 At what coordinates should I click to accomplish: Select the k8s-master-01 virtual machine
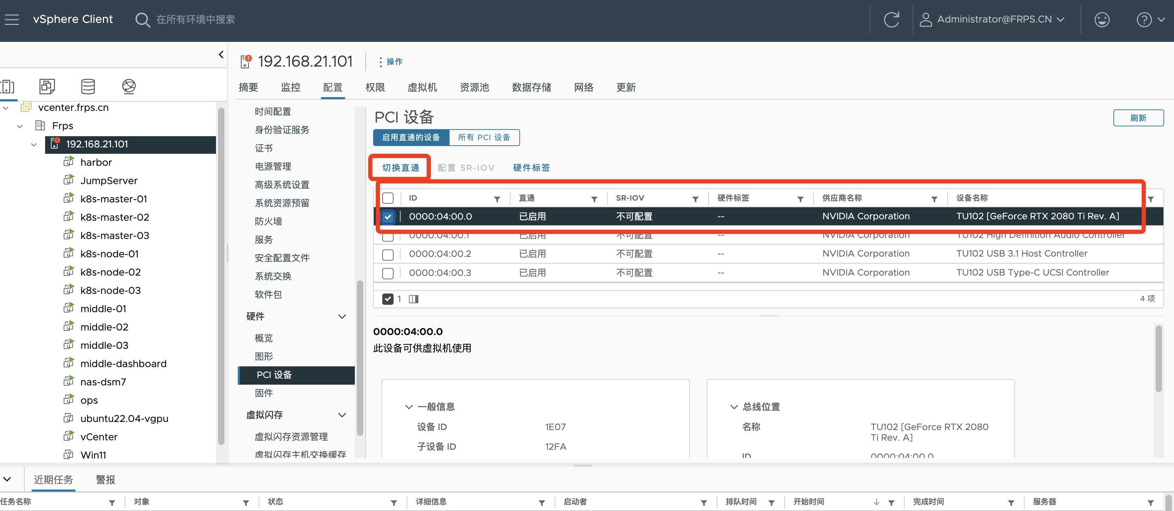pyautogui.click(x=113, y=199)
